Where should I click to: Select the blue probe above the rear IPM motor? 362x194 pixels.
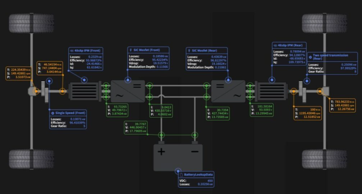(272, 80)
